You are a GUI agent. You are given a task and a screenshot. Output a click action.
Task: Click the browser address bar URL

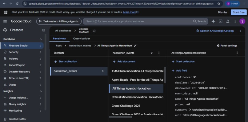(x=121, y=4)
